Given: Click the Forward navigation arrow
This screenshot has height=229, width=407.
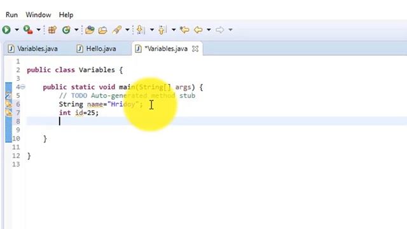Looking at the screenshot, I should 219,30.
